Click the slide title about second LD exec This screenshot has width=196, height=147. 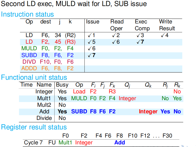74,4
